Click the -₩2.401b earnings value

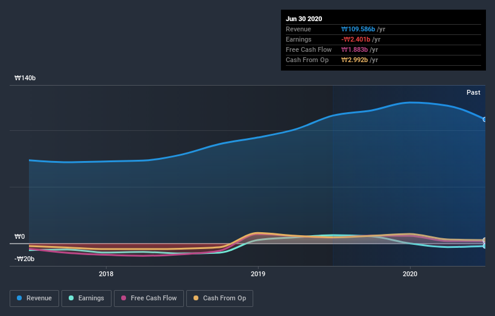pos(356,39)
